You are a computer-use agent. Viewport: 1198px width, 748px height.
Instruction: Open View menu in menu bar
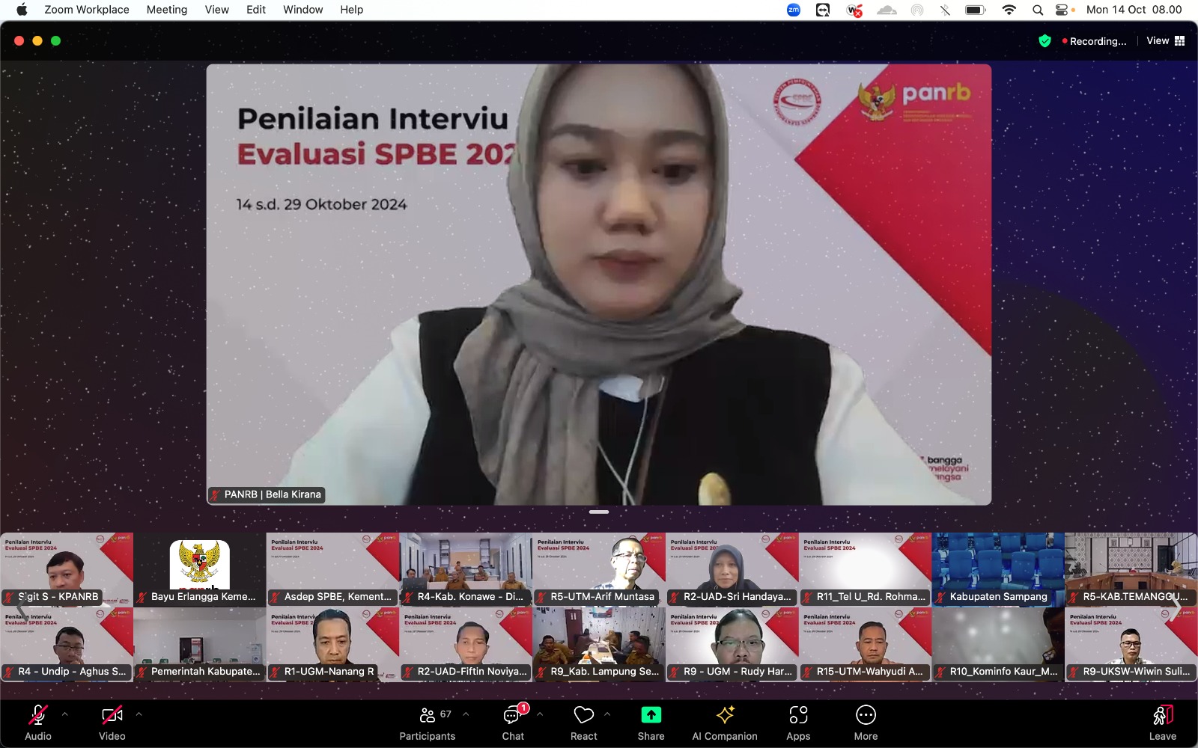pyautogui.click(x=217, y=10)
